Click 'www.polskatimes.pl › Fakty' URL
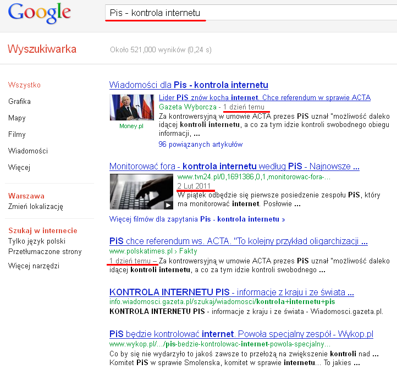 click(x=153, y=251)
